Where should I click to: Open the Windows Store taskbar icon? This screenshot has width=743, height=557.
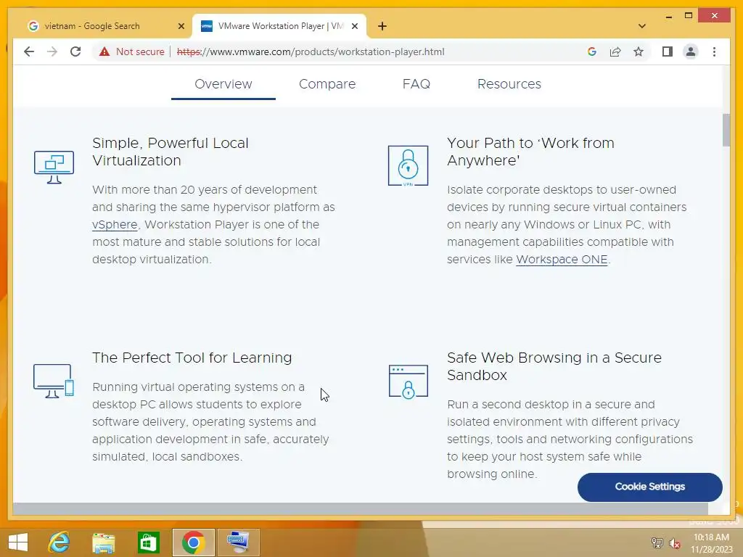(148, 542)
